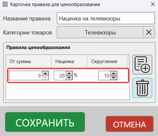
Task: Decrease the Наценка percent with the down arrow
Action: [69, 78]
